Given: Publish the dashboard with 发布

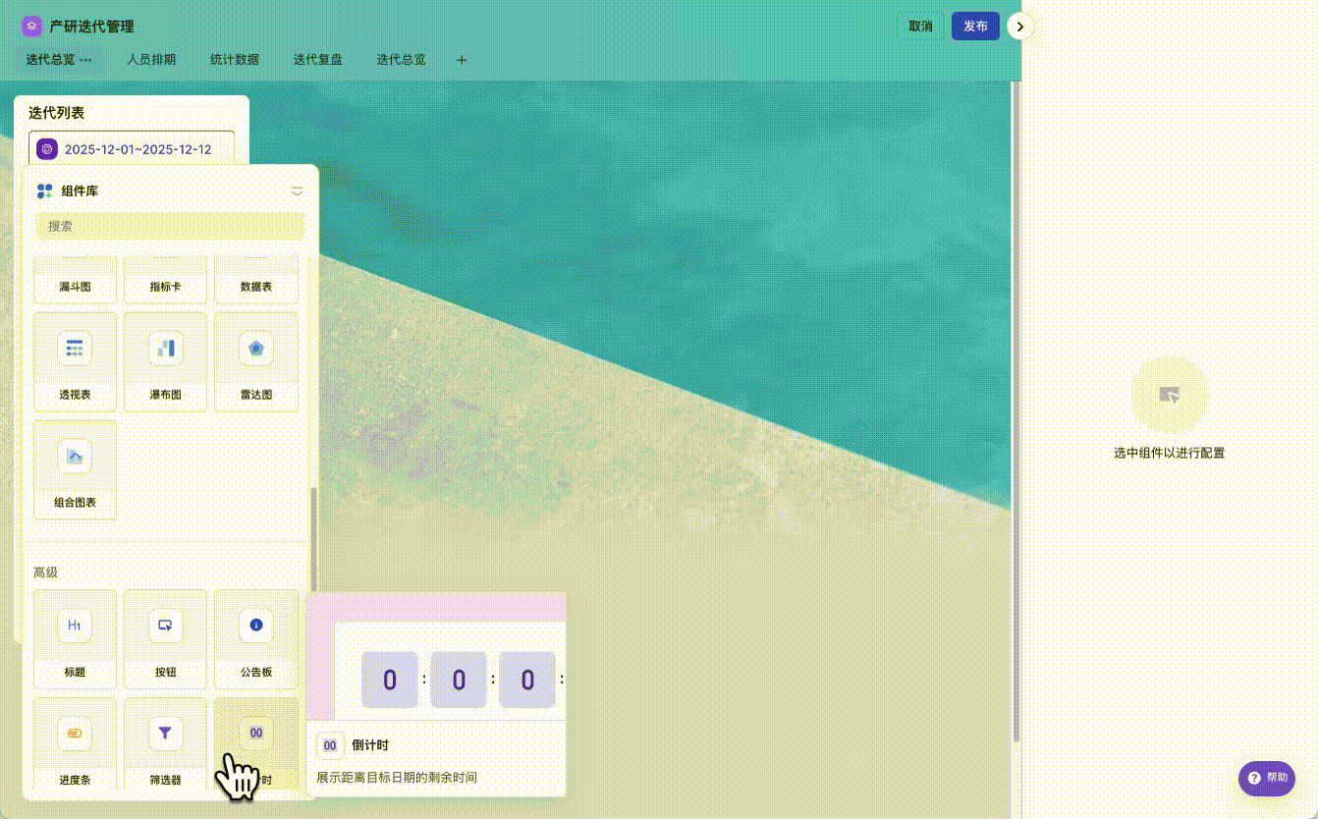Looking at the screenshot, I should coord(975,27).
